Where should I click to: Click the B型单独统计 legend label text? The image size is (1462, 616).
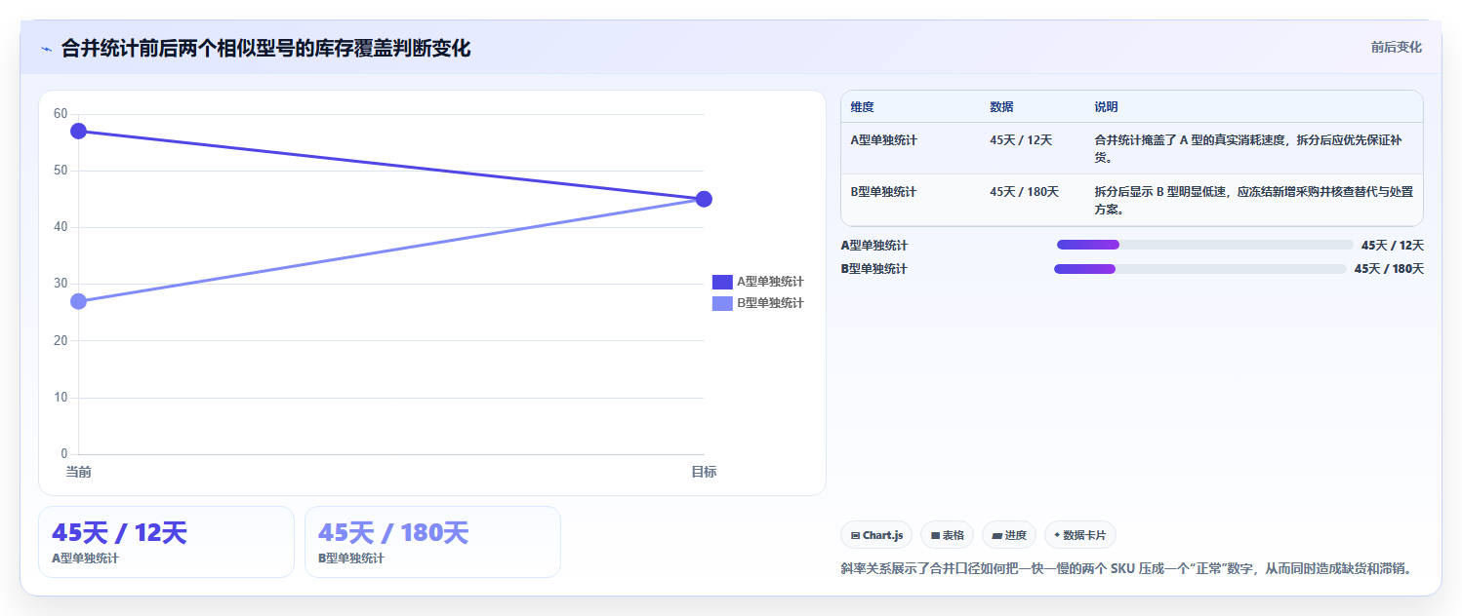point(770,303)
